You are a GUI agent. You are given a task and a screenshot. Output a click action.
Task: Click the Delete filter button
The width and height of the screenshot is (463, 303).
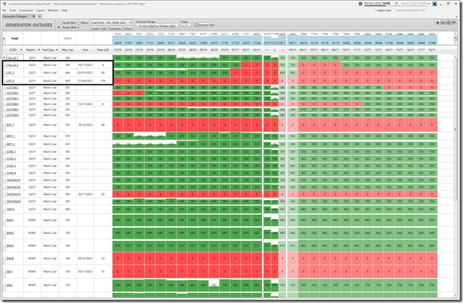click(127, 28)
